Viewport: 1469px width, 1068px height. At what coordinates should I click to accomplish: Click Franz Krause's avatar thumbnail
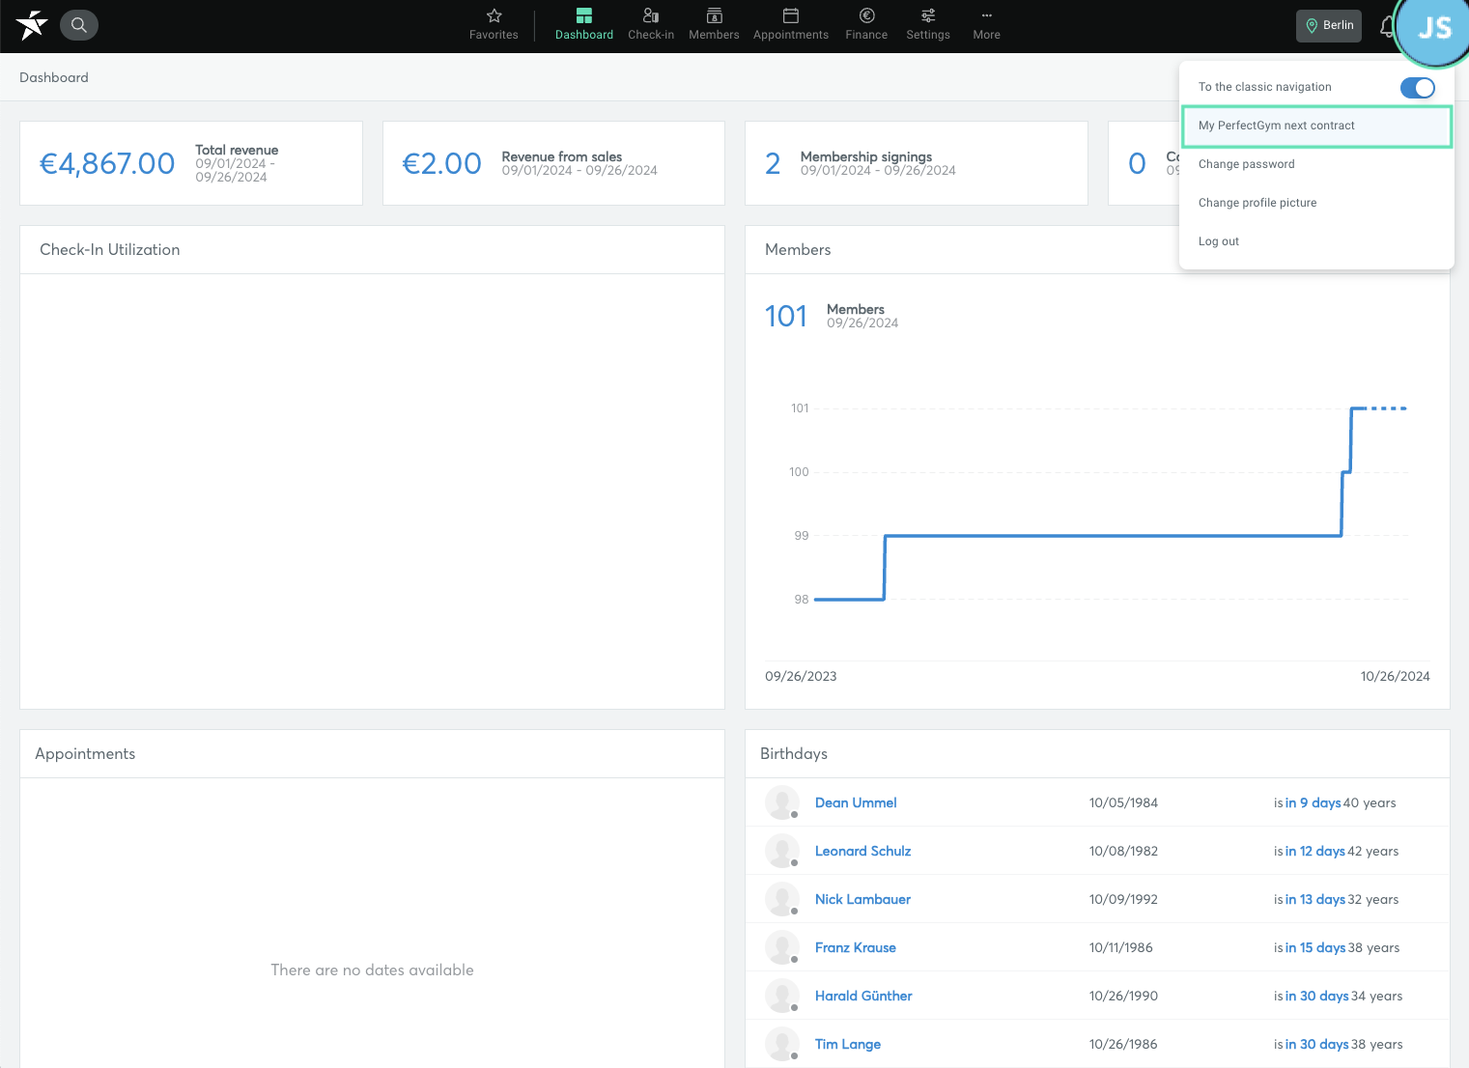782,947
